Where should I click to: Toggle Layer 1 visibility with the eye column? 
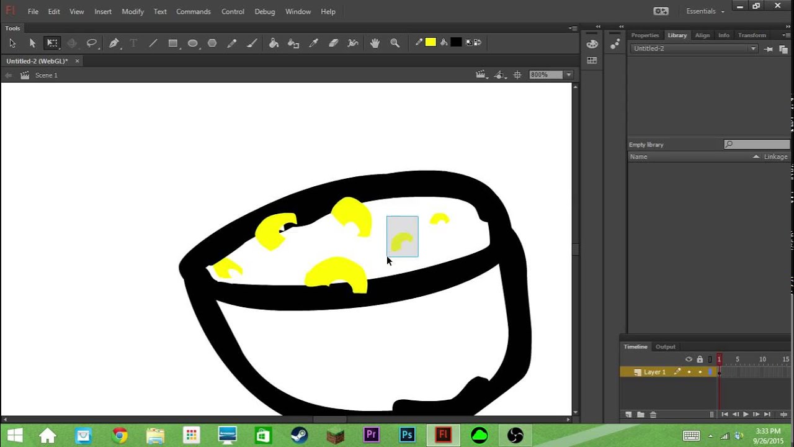689,372
